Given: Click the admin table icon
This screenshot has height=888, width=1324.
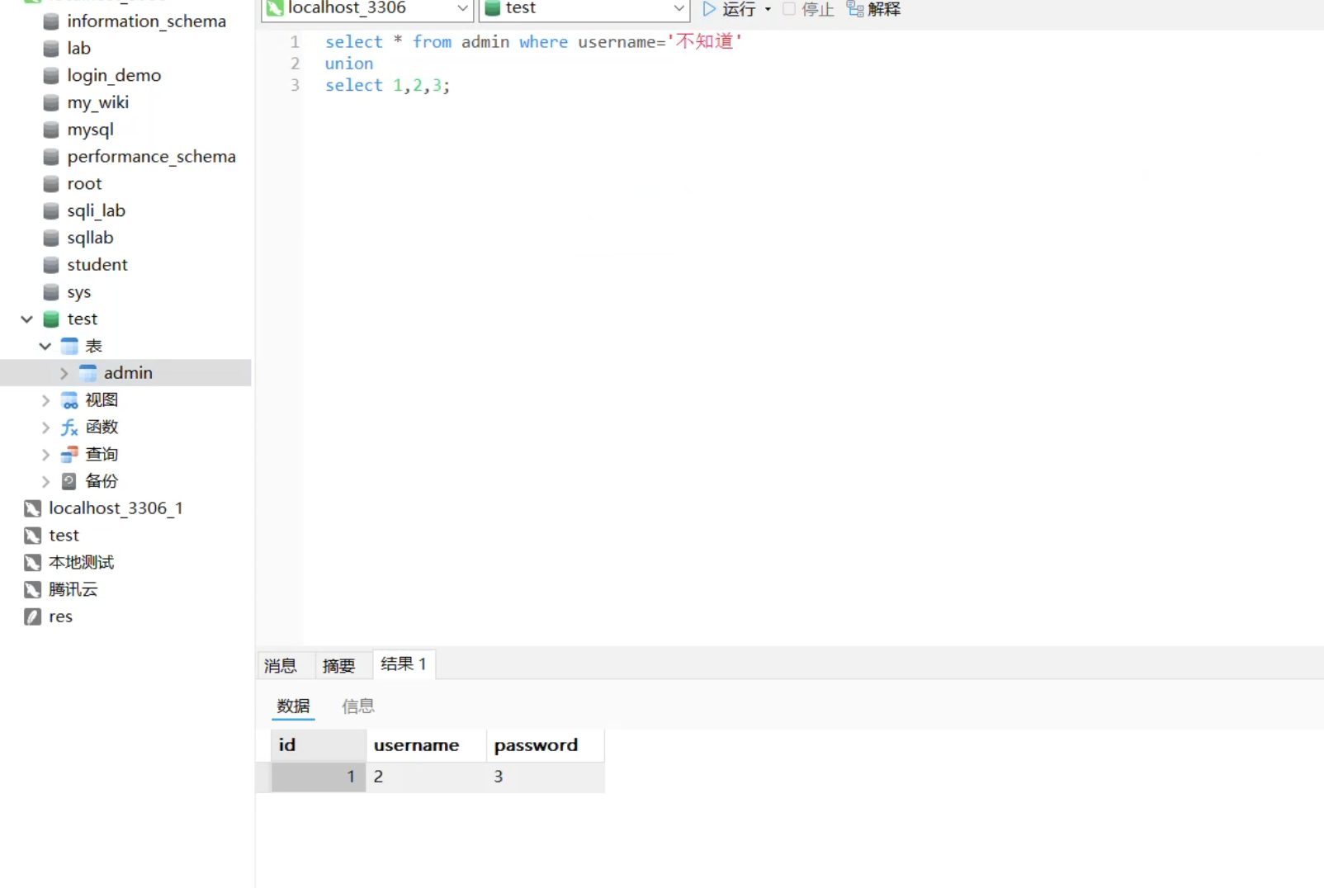Looking at the screenshot, I should coord(88,373).
